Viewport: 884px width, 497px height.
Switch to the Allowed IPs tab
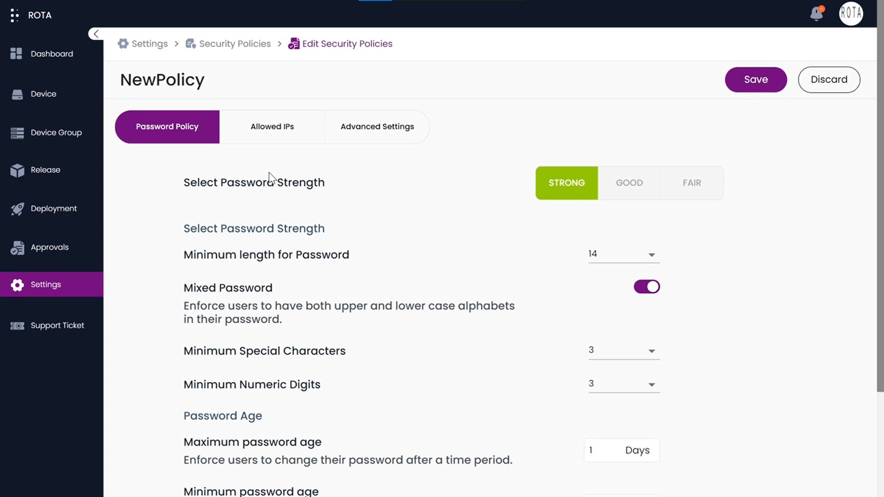pos(272,127)
